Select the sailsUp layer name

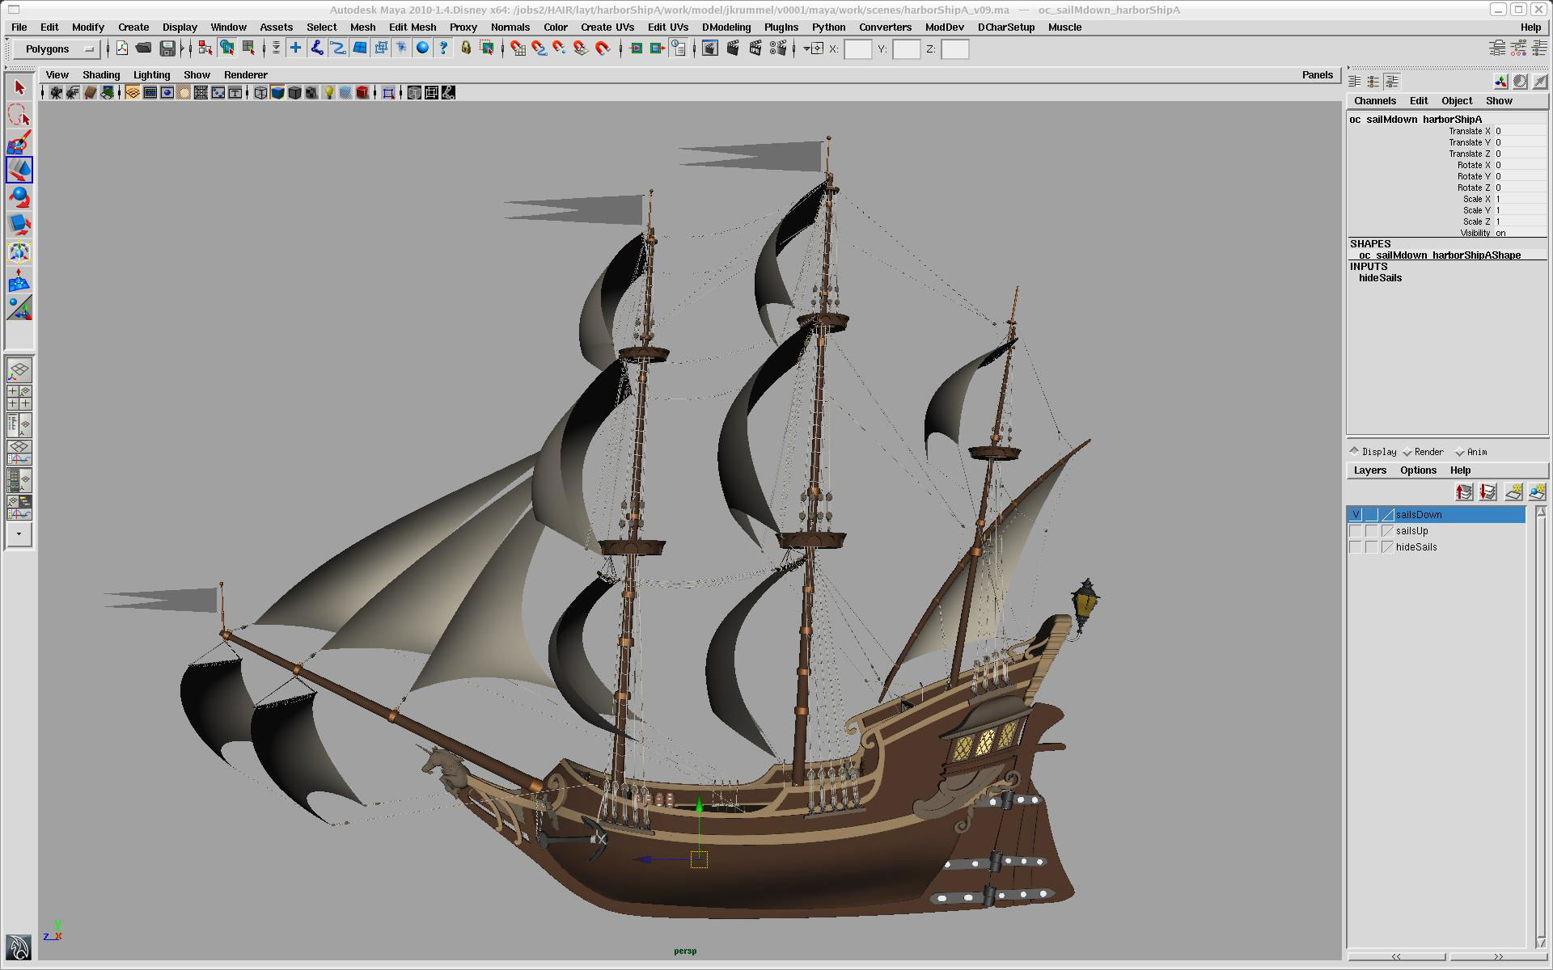point(1411,531)
